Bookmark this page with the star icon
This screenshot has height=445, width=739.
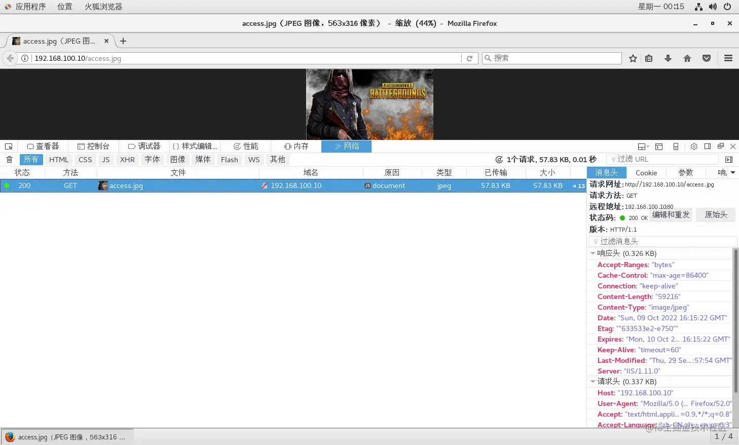pos(633,58)
